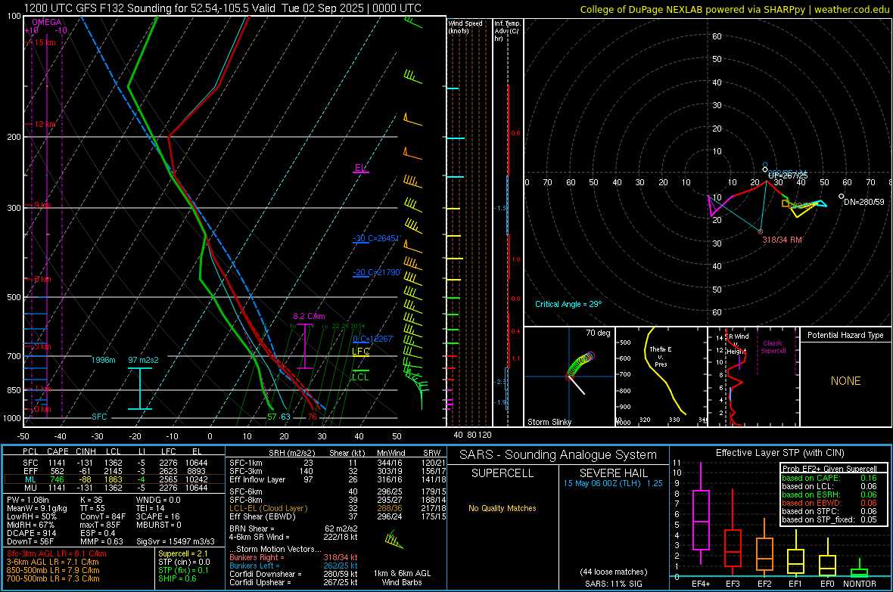Select the 'SFC-1km' SRH table row
This screenshot has width=893, height=592.
click(x=338, y=463)
